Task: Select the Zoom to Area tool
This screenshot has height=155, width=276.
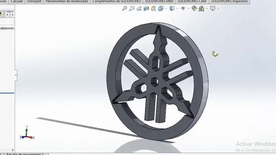Action: click(x=132, y=8)
